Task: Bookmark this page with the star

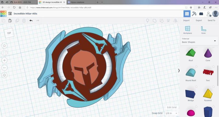Action: pos(191,8)
